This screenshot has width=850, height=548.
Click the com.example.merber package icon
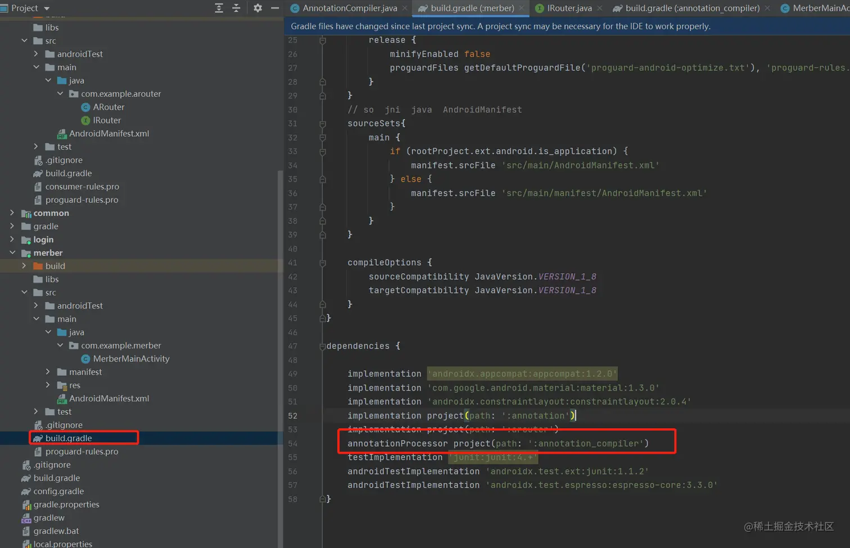click(74, 346)
